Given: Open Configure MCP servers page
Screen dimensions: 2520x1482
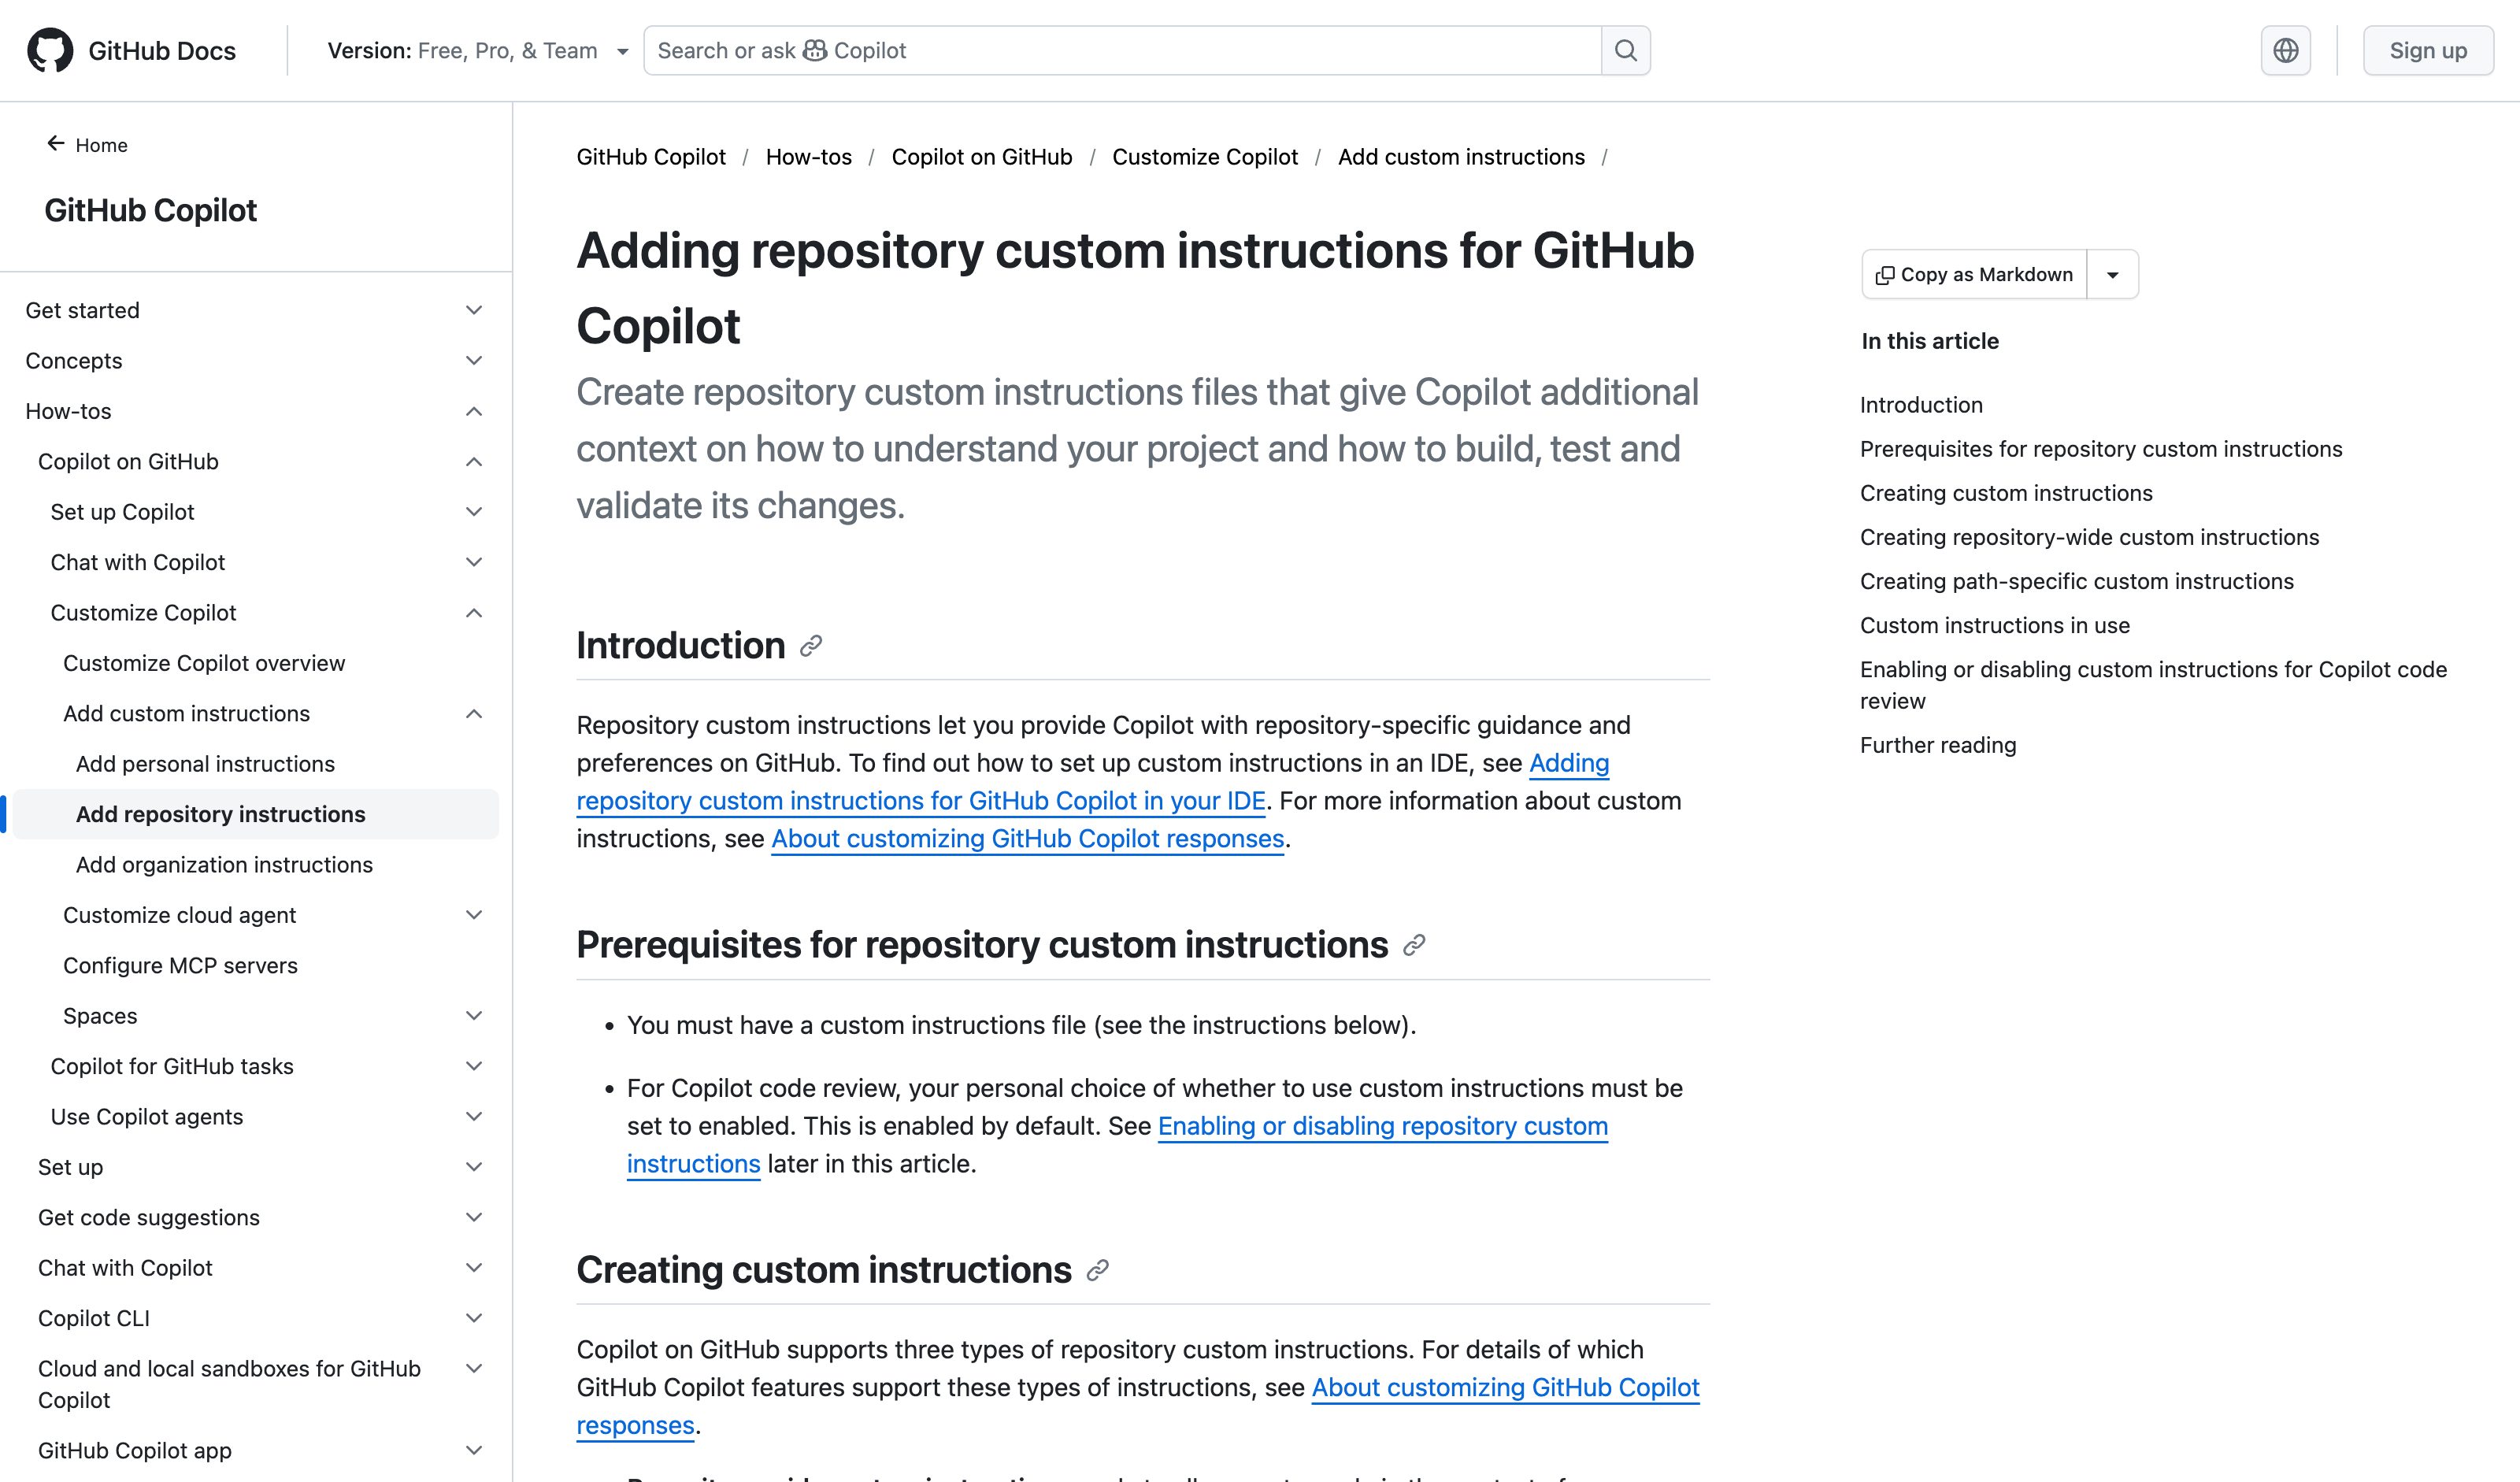Looking at the screenshot, I should pos(180,966).
